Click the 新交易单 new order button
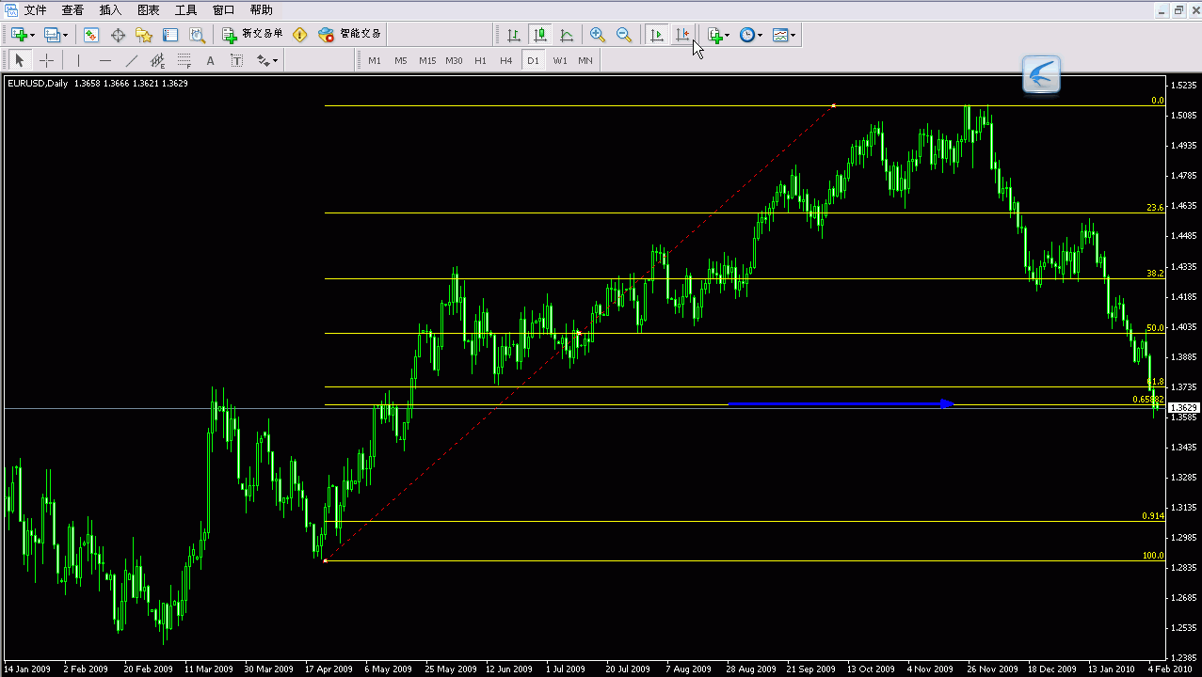The width and height of the screenshot is (1202, 677). coord(252,35)
